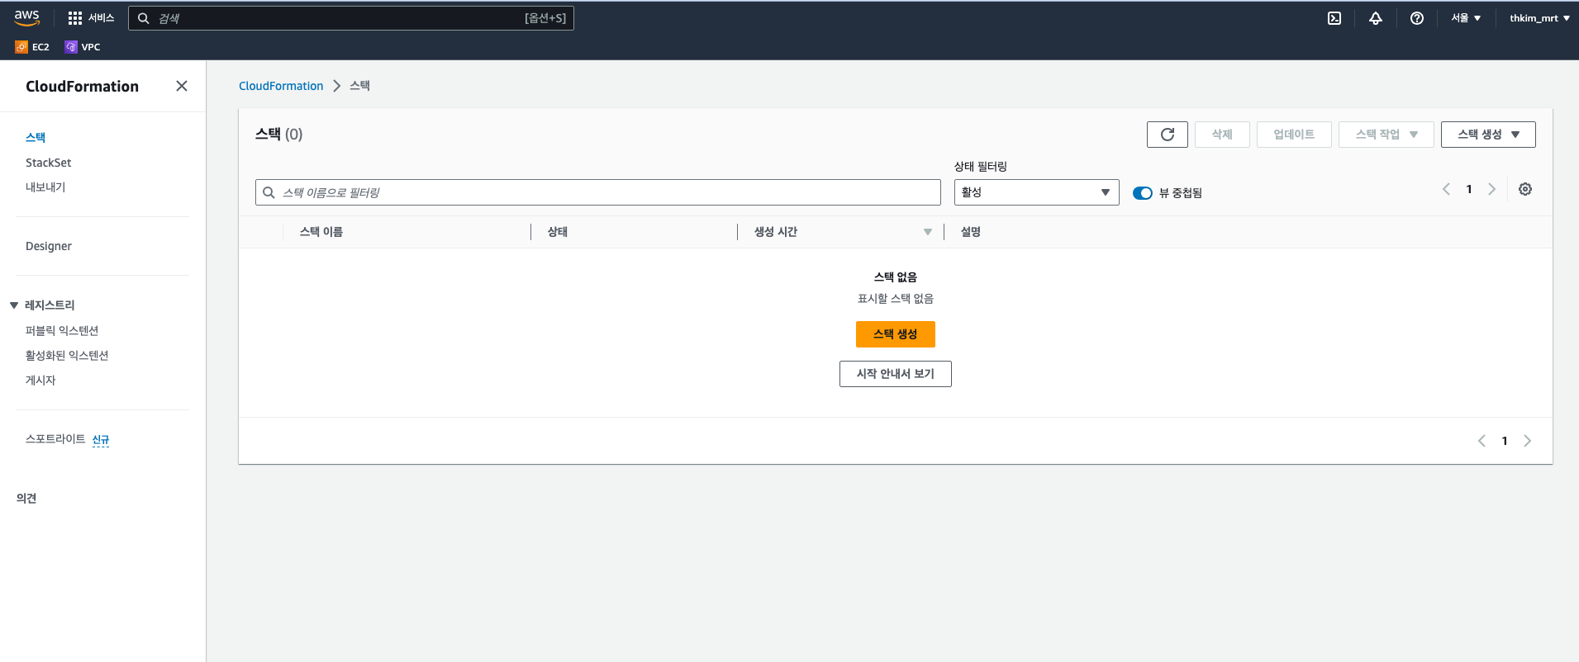The width and height of the screenshot is (1579, 662).
Task: Go to next page in top pagination
Action: pos(1491,189)
